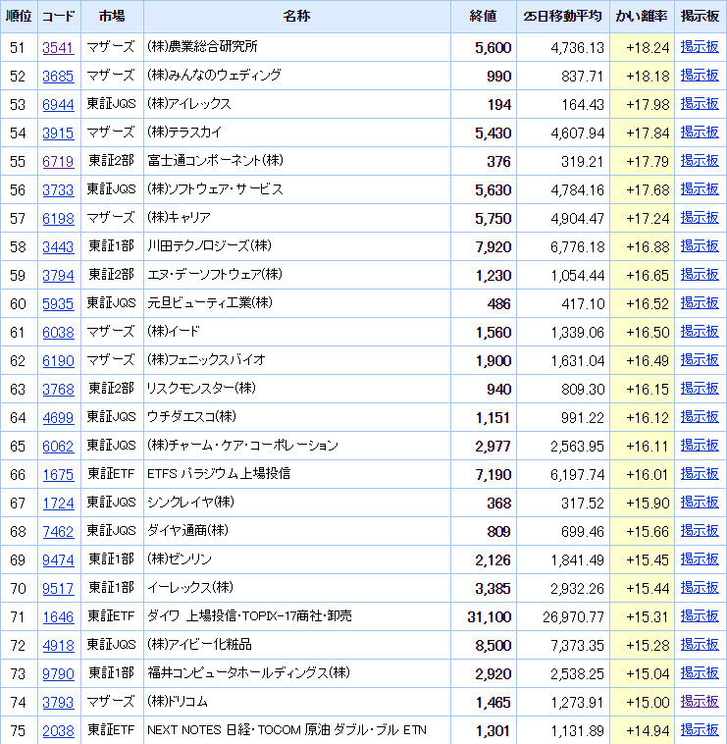The height and width of the screenshot is (744, 727).
Task: Open stock code 3793 link
Action: pos(58,703)
